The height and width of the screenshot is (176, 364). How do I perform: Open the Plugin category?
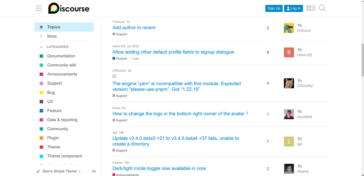tap(53, 138)
